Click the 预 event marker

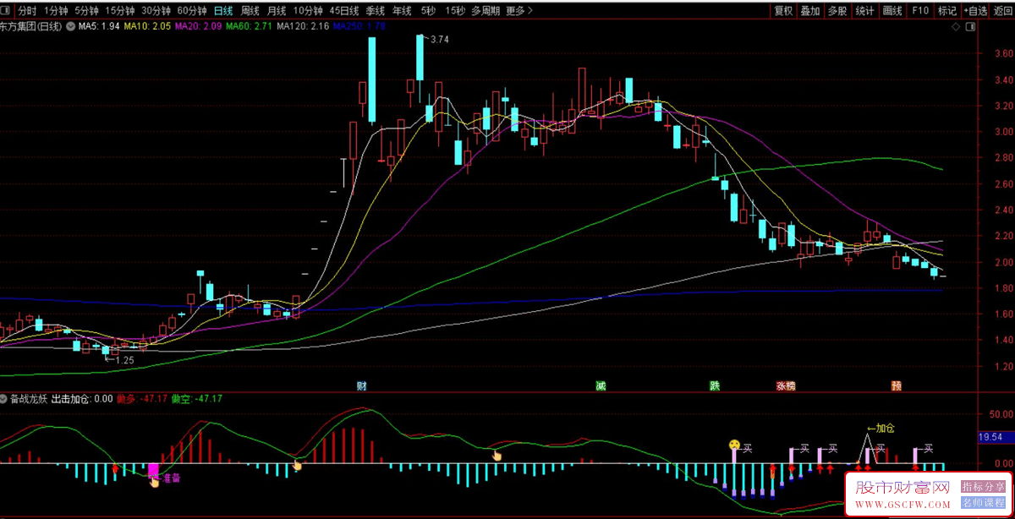coord(896,386)
